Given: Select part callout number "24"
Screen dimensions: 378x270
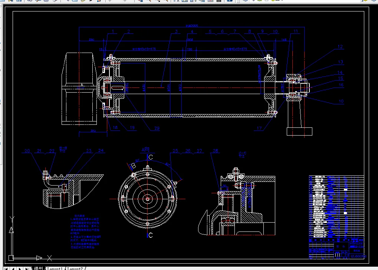Looking at the screenshot, I should [x=101, y=150].
